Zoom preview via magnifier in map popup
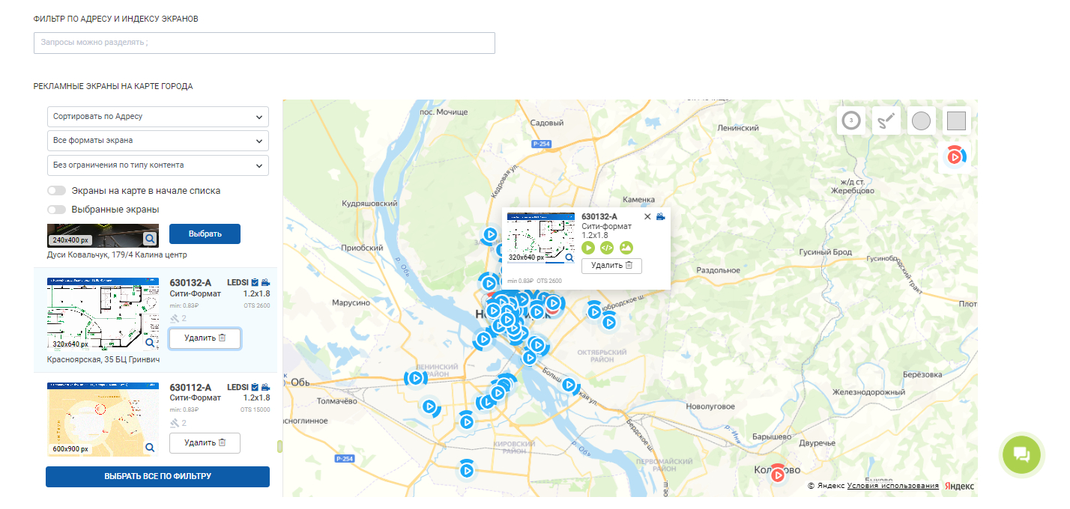This screenshot has height=509, width=1070. tap(569, 257)
